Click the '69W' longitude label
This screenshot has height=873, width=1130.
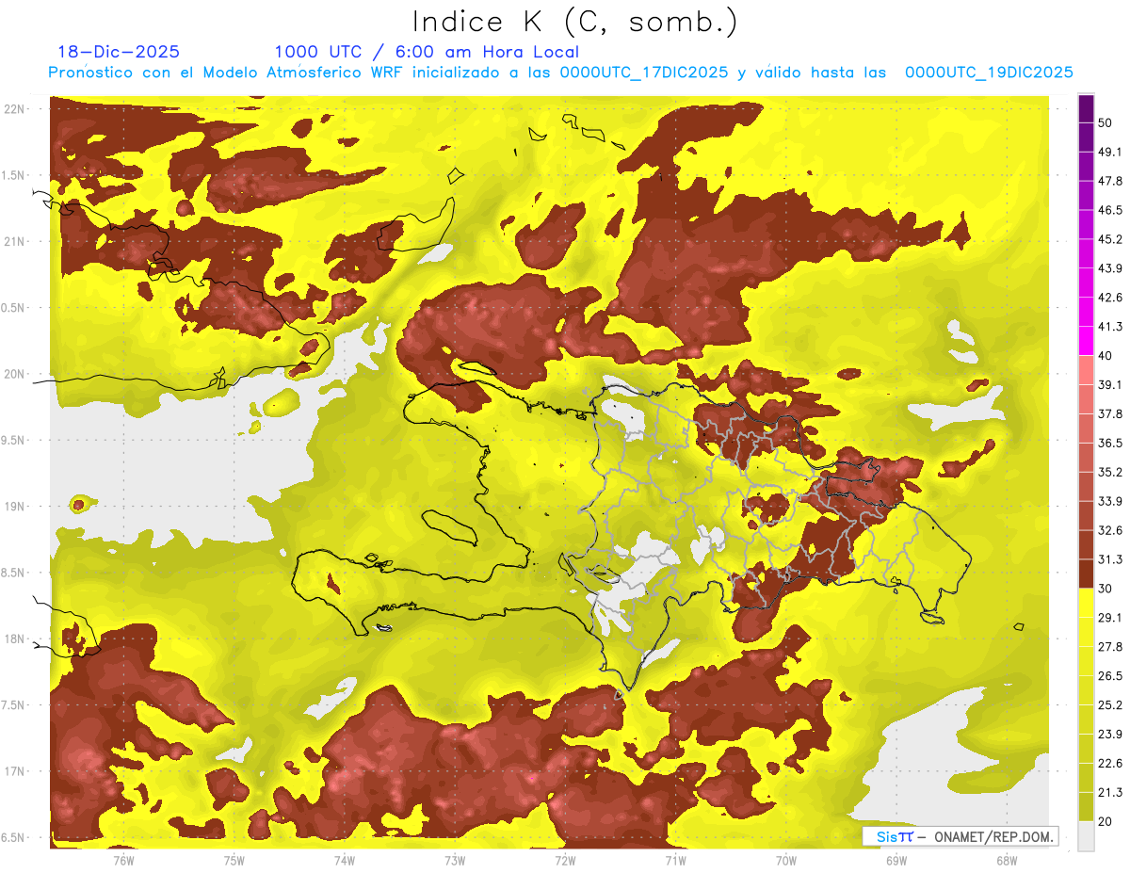pyautogui.click(x=896, y=861)
